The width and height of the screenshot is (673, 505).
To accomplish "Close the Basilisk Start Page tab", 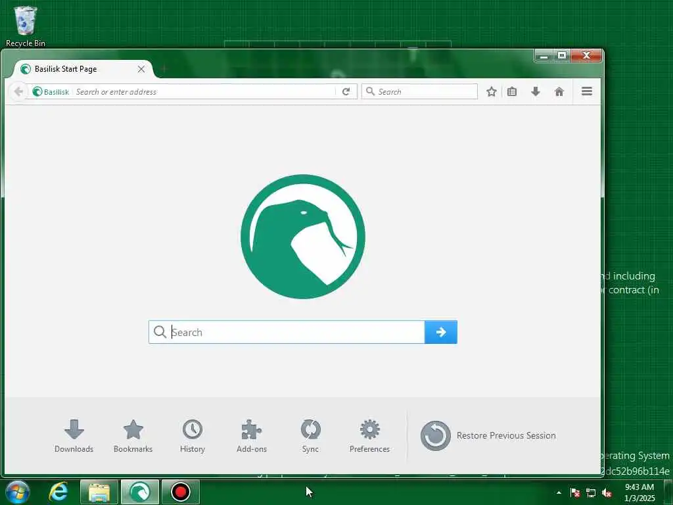I will pos(141,69).
